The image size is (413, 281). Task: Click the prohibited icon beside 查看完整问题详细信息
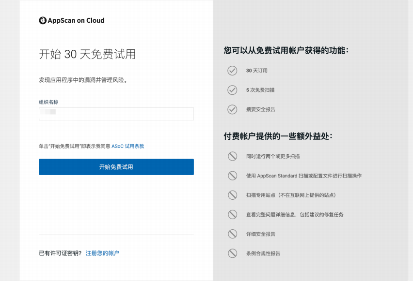(233, 215)
